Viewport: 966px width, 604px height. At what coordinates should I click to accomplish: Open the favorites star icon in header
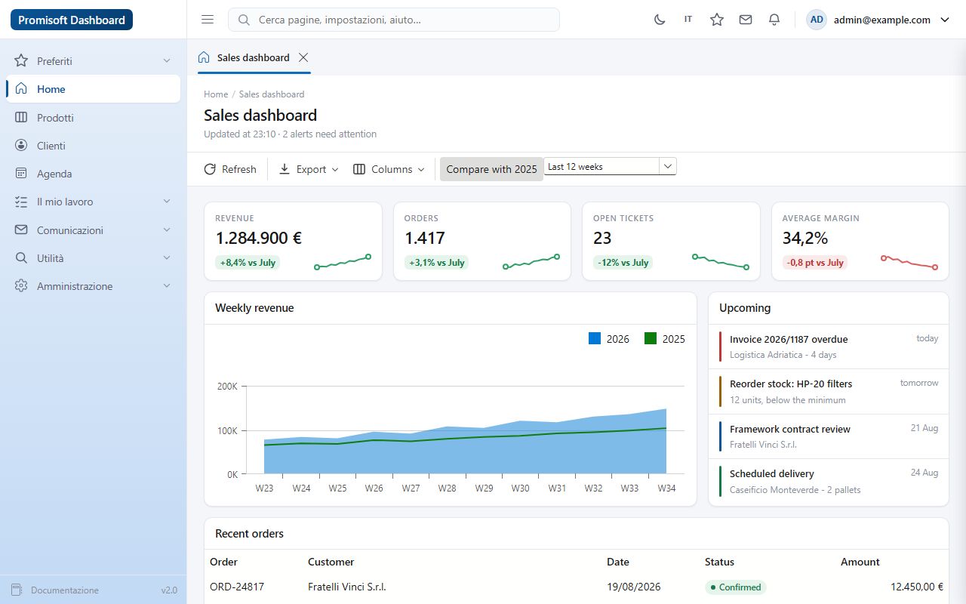[x=717, y=20]
